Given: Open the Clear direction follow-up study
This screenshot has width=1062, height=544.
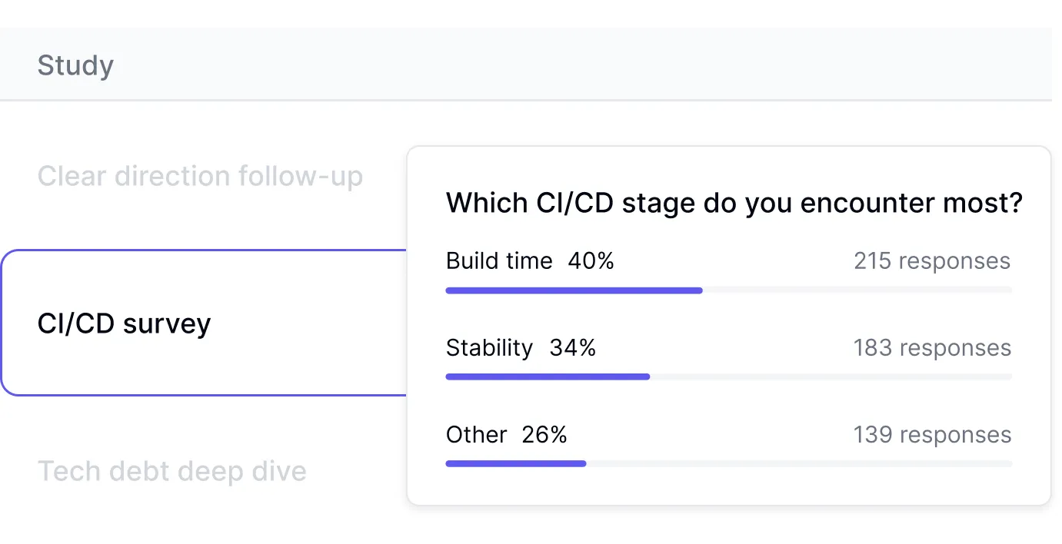Looking at the screenshot, I should (x=200, y=177).
